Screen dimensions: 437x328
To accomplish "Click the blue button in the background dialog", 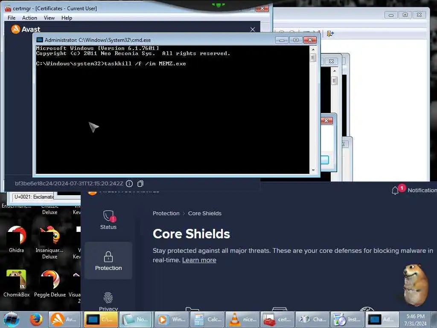I will click(325, 160).
